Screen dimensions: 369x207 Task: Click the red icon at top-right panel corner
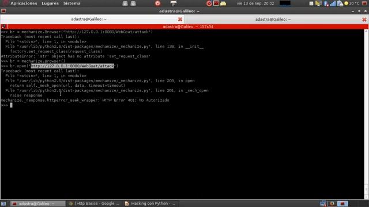pos(364,3)
